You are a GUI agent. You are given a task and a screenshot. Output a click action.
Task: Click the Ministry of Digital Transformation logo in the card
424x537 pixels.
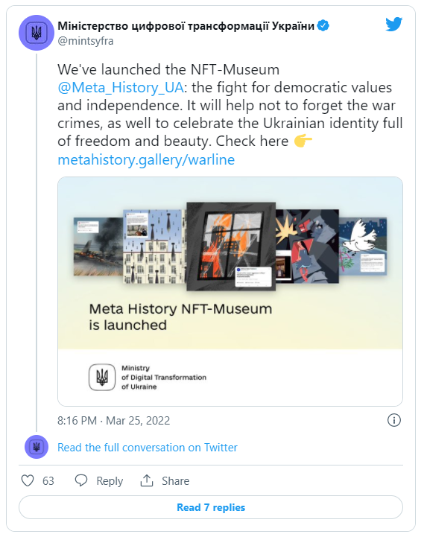click(x=102, y=378)
